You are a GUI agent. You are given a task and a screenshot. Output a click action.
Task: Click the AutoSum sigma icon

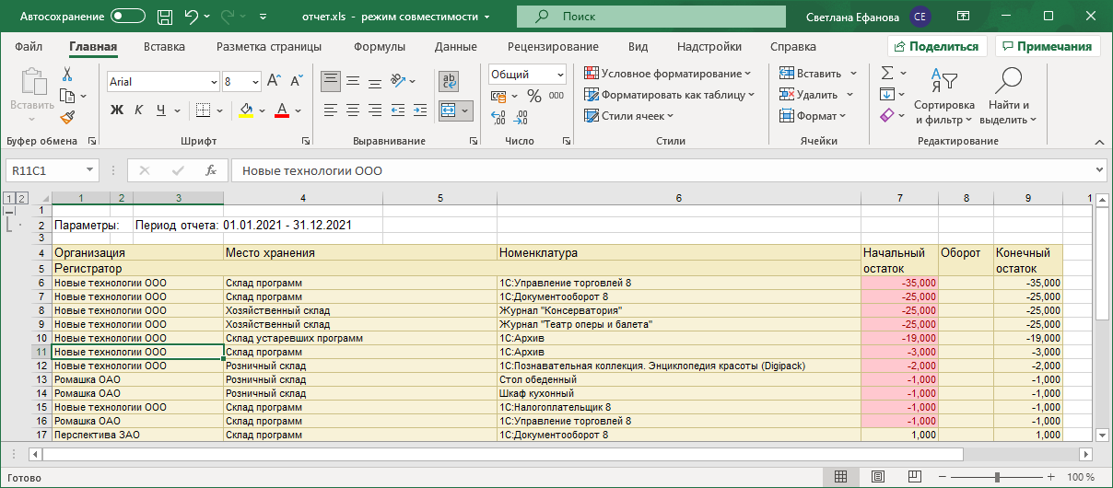[887, 73]
